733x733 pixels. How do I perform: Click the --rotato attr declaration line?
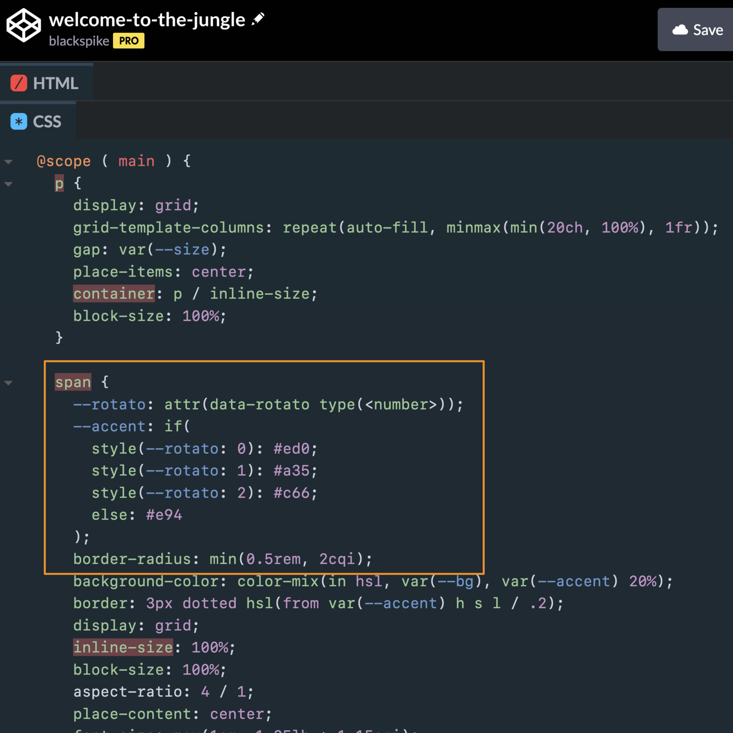[x=268, y=405]
